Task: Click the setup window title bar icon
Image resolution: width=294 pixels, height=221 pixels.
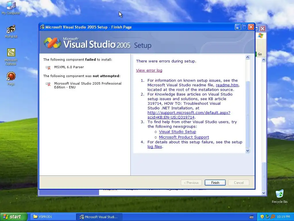Action: coord(42,27)
